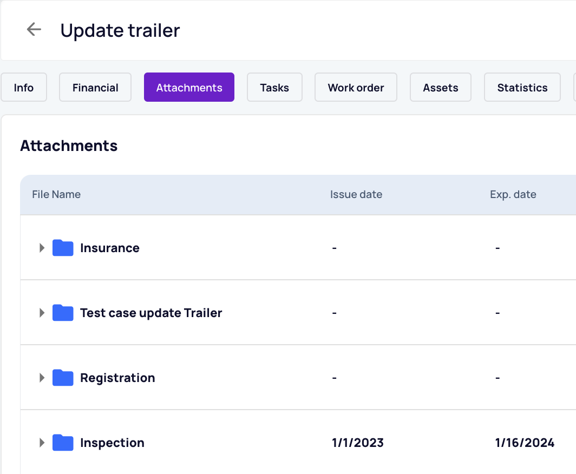This screenshot has width=576, height=474.
Task: Click the Issue date column header
Action: 356,194
